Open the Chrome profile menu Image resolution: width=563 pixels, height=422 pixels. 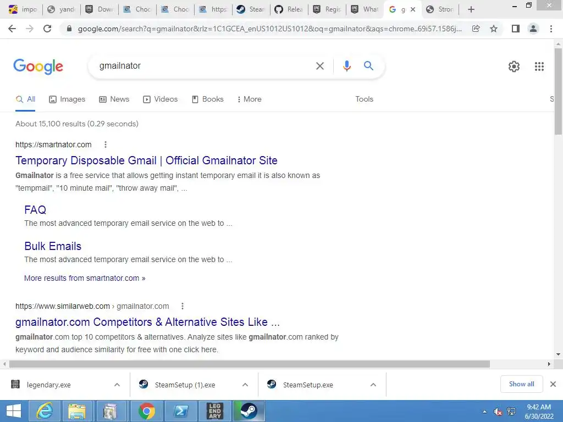pos(533,29)
